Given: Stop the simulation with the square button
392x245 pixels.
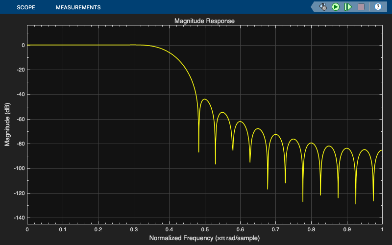Looking at the screenshot, I should [361, 7].
